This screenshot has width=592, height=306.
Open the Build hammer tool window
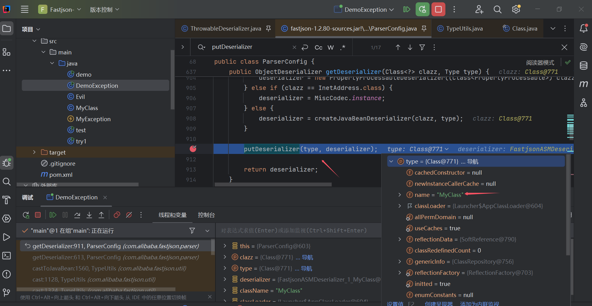tap(7, 200)
